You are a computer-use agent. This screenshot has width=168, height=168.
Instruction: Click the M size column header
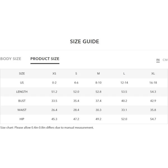tap(98, 73)
